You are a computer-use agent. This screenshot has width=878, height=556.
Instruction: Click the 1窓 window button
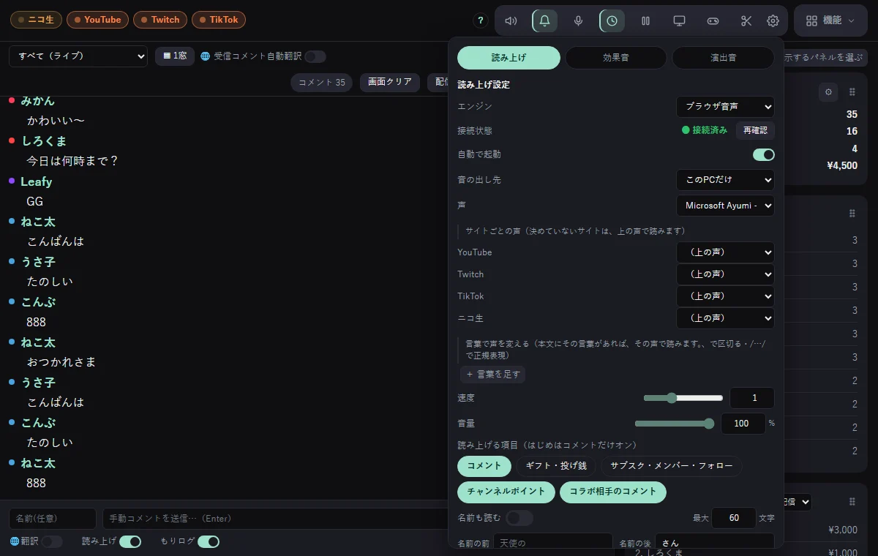click(x=175, y=56)
